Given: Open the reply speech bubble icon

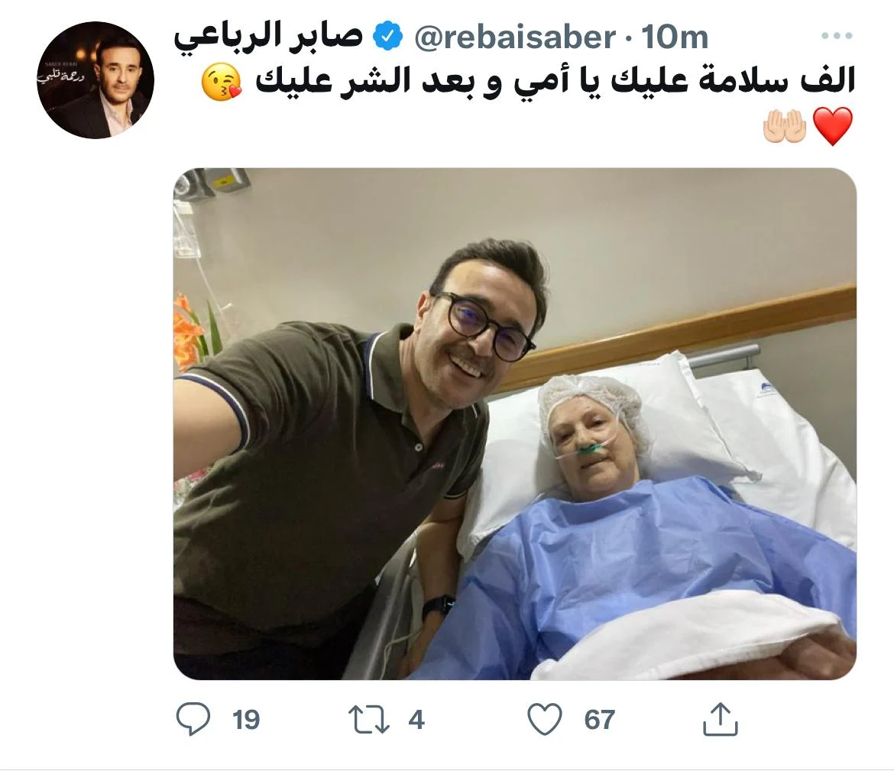Looking at the screenshot, I should (x=193, y=718).
